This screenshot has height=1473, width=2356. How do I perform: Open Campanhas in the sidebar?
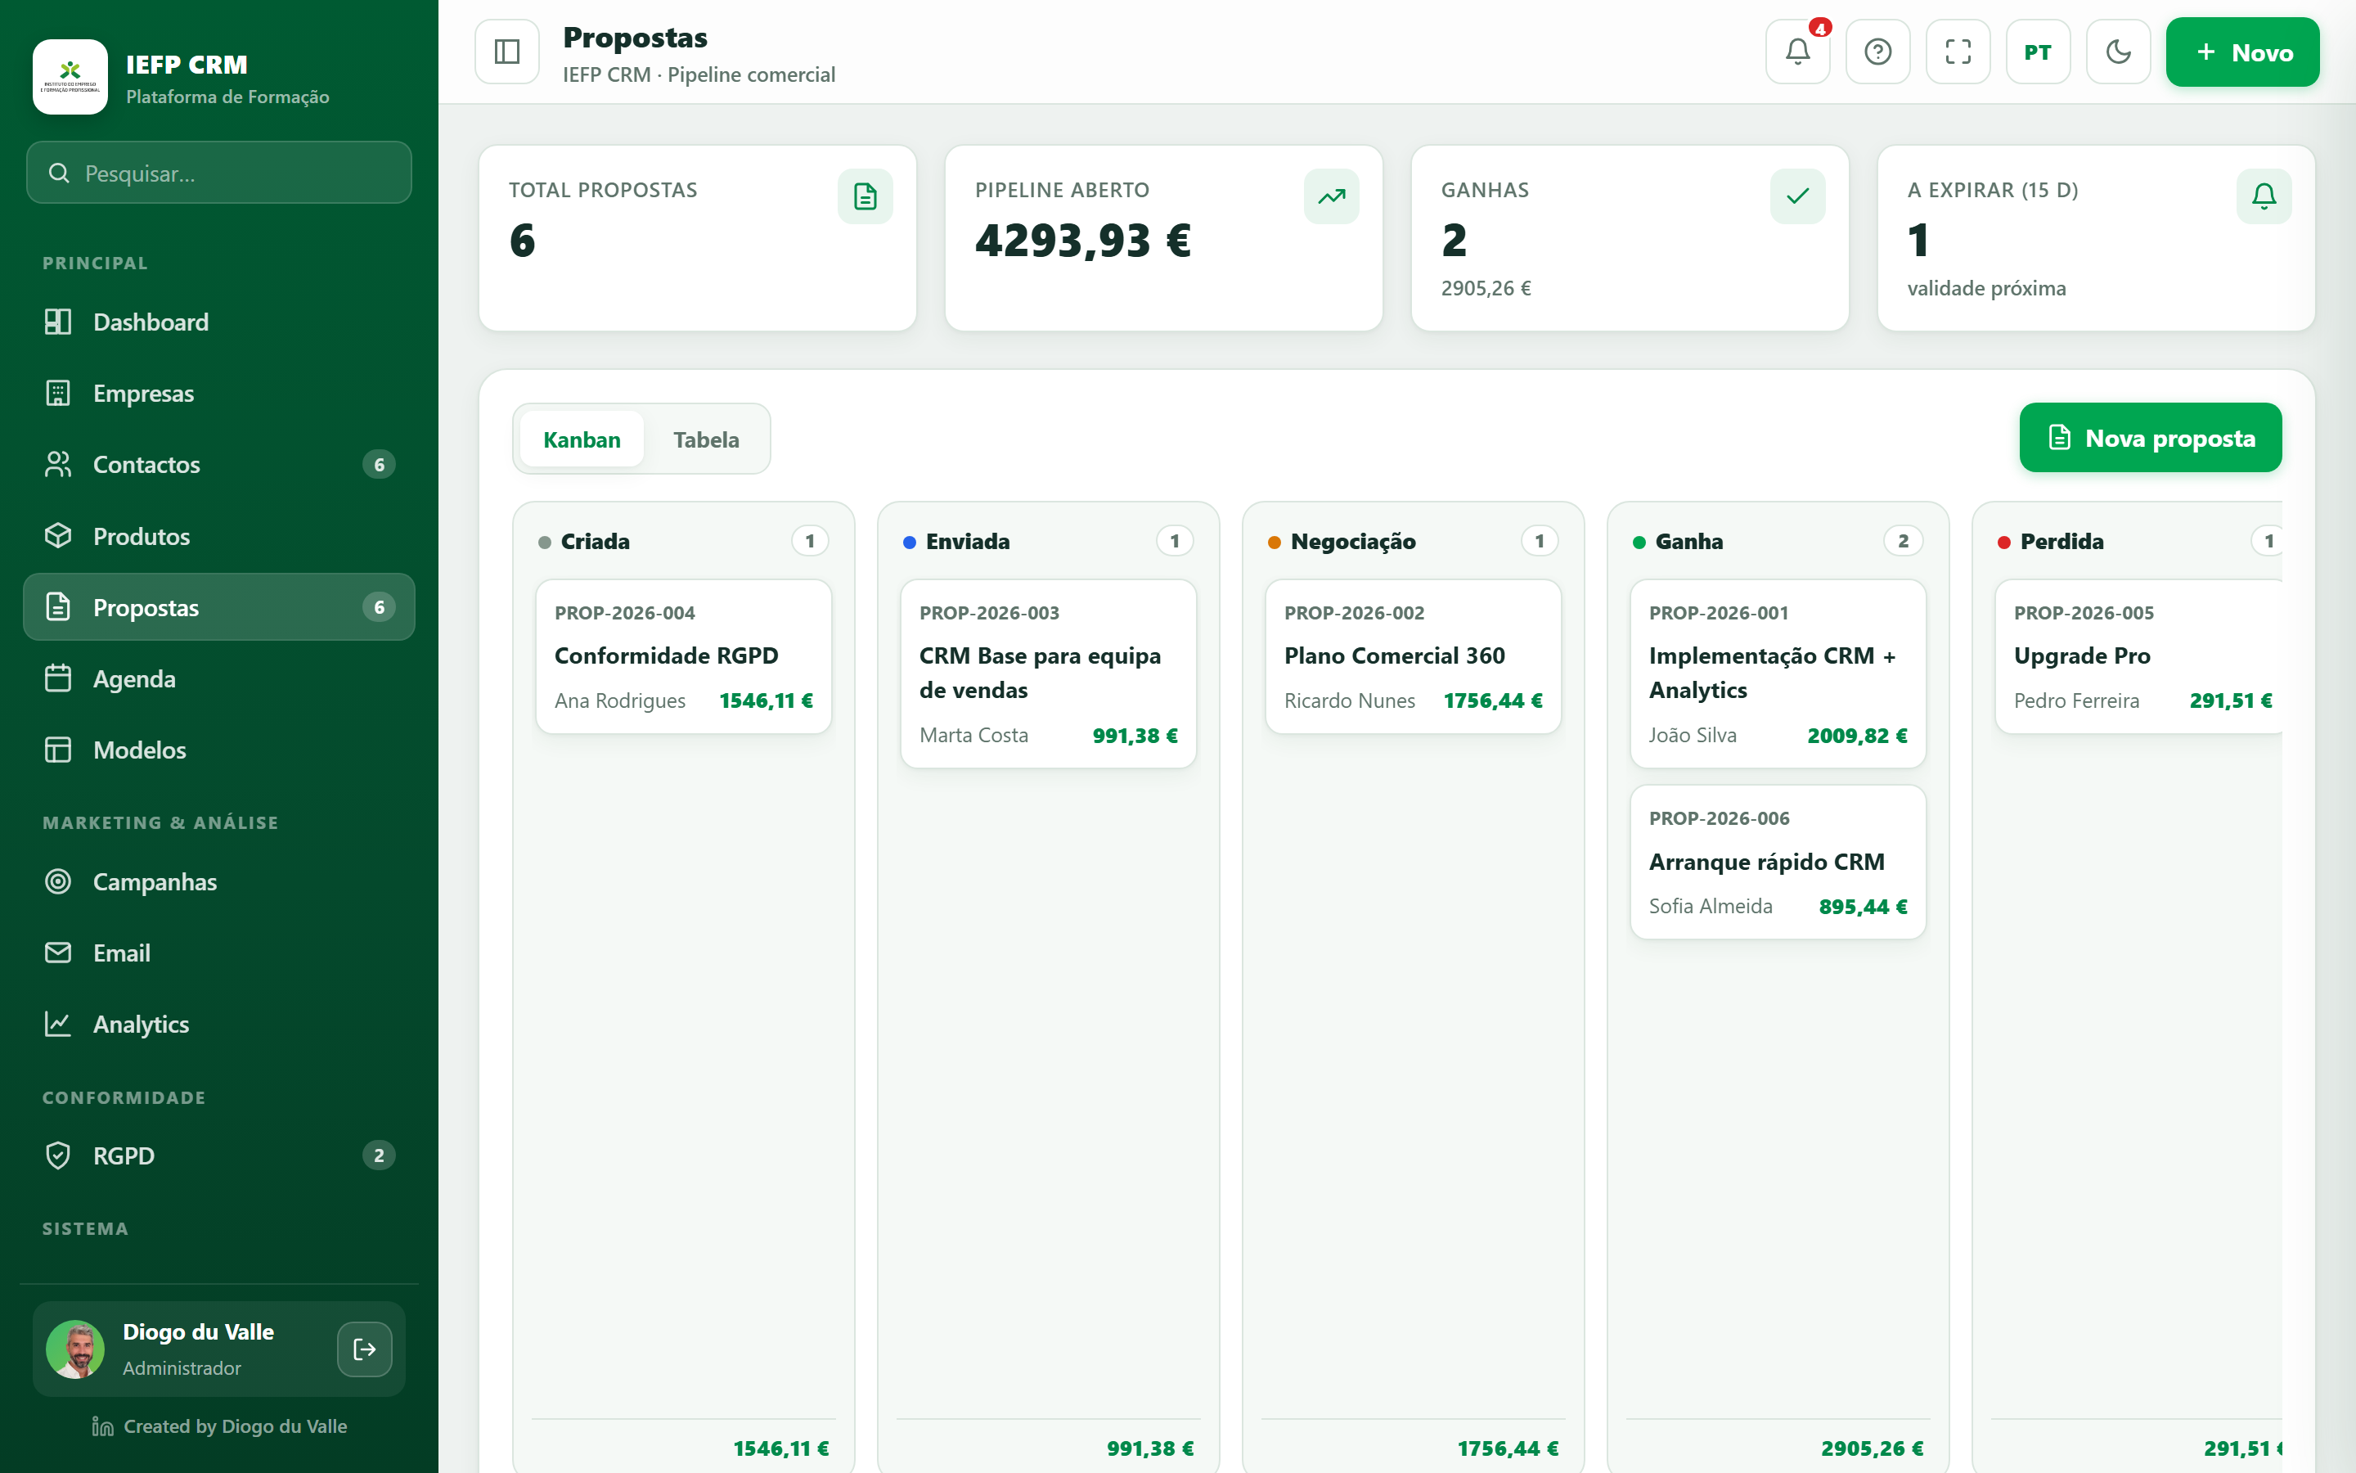(x=219, y=881)
